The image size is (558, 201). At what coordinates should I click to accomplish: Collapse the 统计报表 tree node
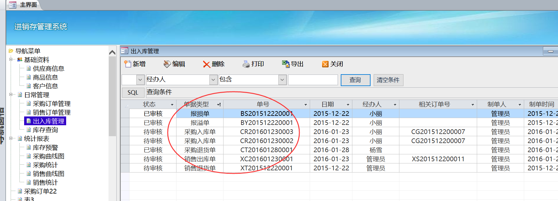tap(11, 138)
